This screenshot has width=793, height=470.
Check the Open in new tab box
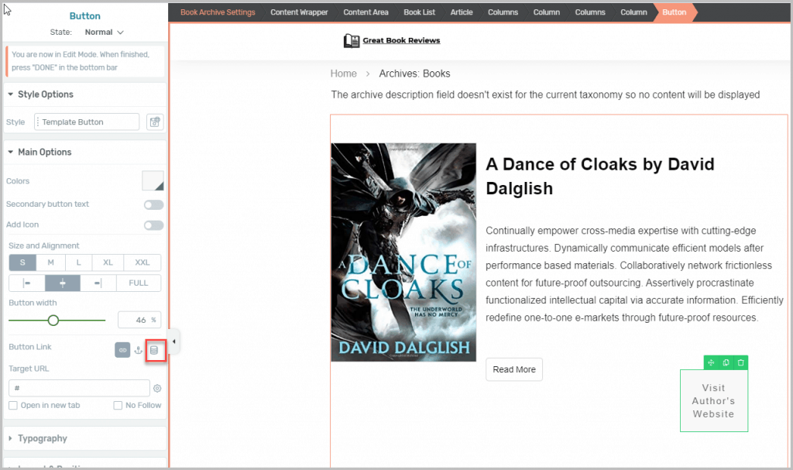(13, 405)
